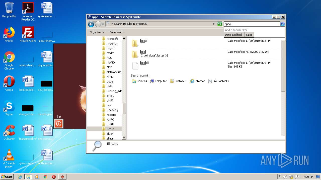Viewport: 321px width, 180px height.
Task: Search again in Libraries
Action: (x=139, y=81)
